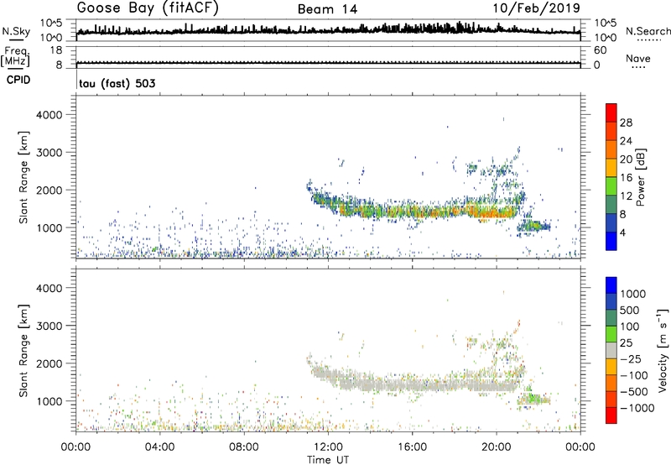Click the 'Power [dB]' color bar label
This screenshot has width=671, height=465.
(641, 177)
